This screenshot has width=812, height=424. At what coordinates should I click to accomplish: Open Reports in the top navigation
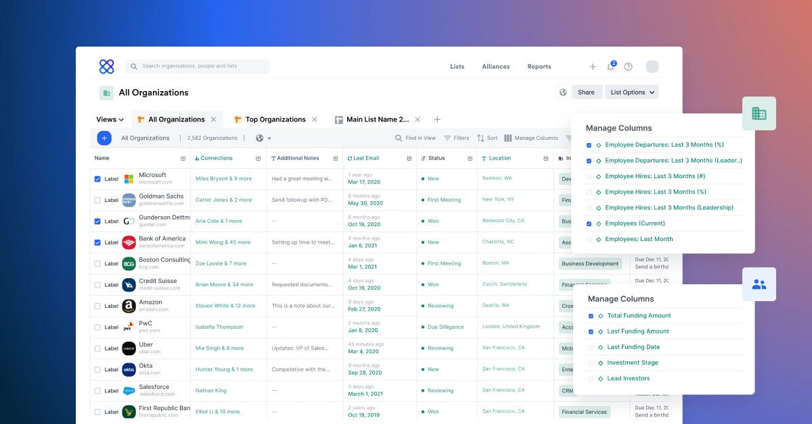(x=539, y=67)
